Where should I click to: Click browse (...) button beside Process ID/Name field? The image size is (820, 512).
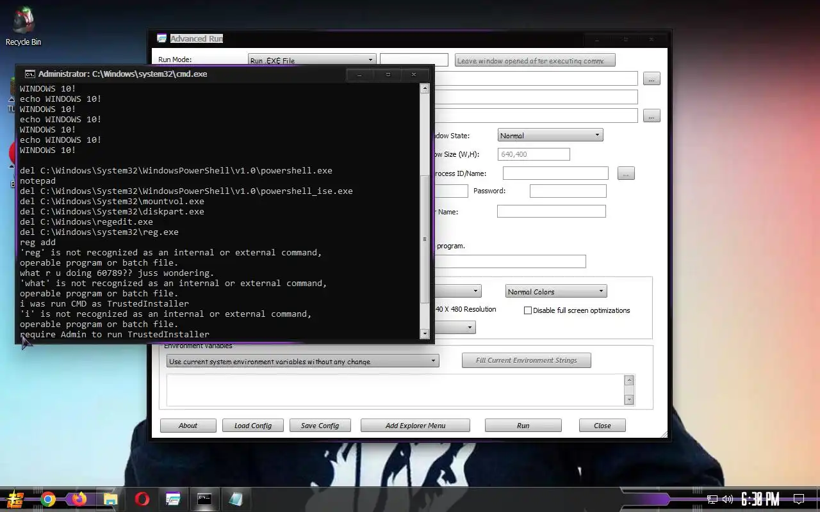tap(626, 173)
